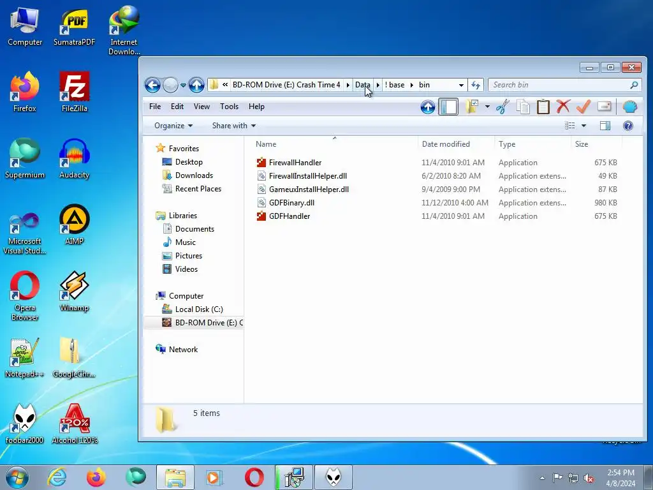The height and width of the screenshot is (490, 653).
Task: Expand the view options dropdown arrow
Action: [583, 126]
